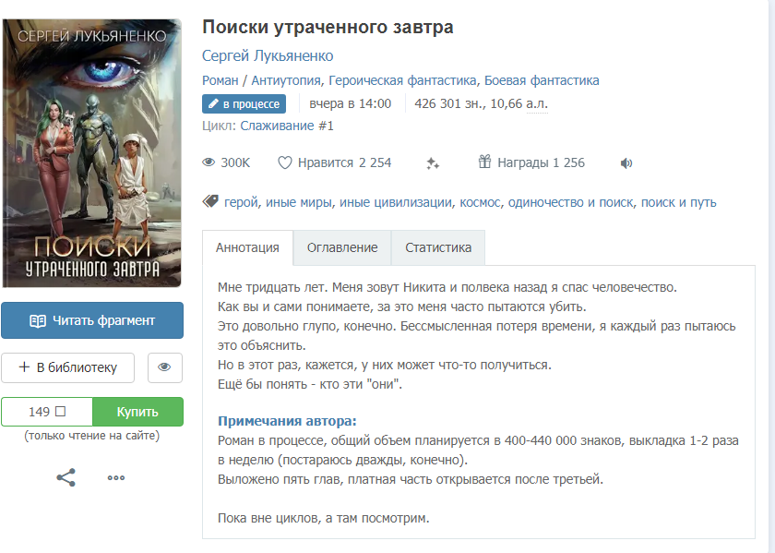Click the 'вчера в 14:00' update time
This screenshot has height=553, width=775.
[350, 104]
